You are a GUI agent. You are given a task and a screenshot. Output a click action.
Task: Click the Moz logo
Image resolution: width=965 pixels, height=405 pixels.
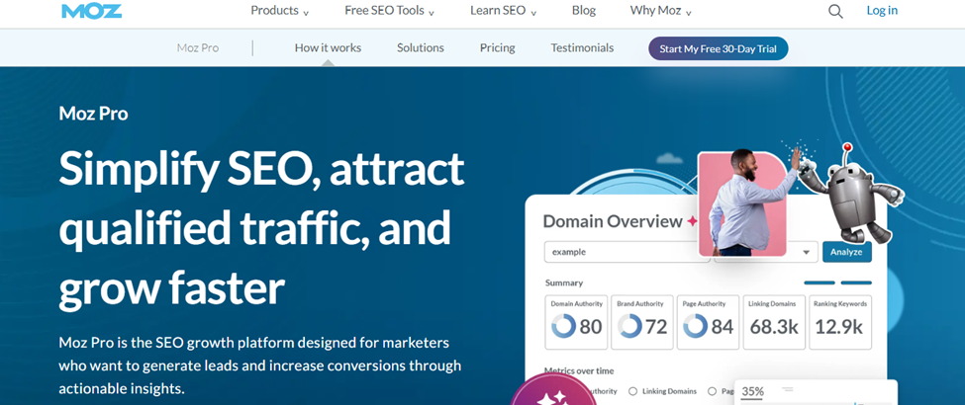[x=92, y=11]
